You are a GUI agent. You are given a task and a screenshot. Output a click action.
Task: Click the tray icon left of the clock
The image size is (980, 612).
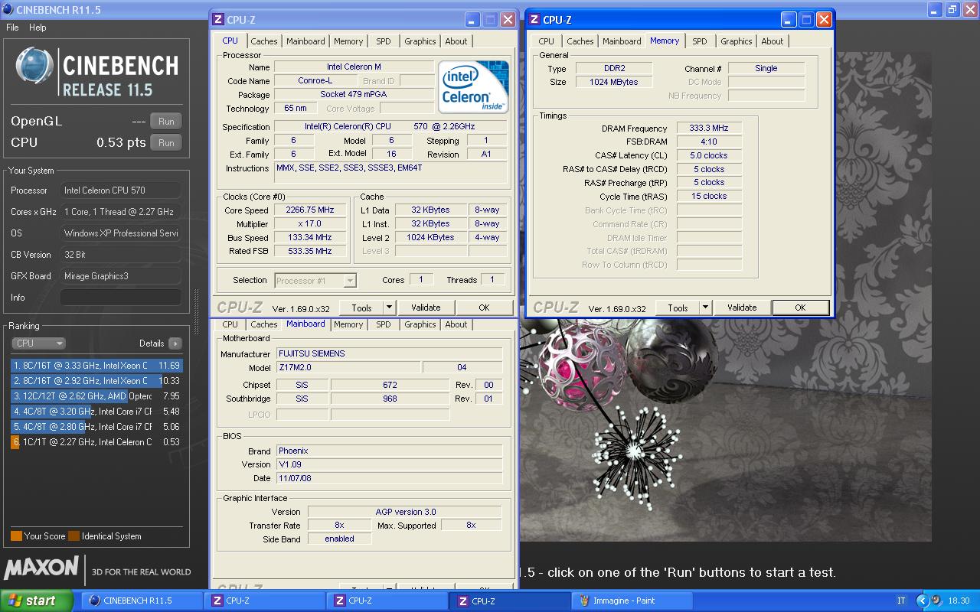[x=938, y=601]
